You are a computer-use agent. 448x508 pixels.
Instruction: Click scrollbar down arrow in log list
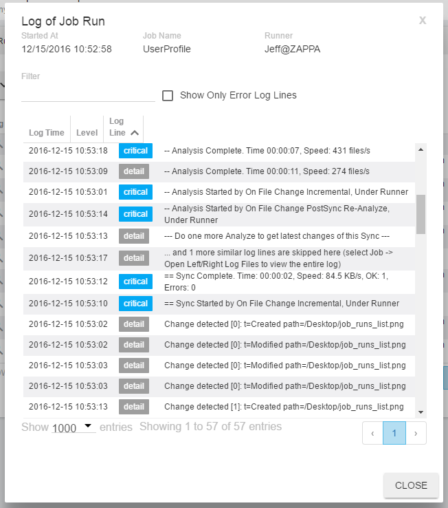pos(421,412)
